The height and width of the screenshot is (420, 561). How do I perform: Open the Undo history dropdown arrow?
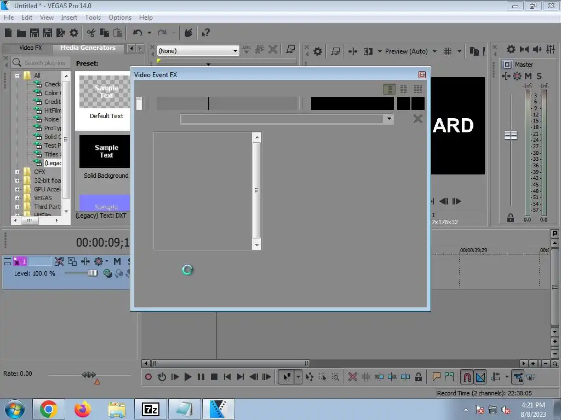click(149, 33)
